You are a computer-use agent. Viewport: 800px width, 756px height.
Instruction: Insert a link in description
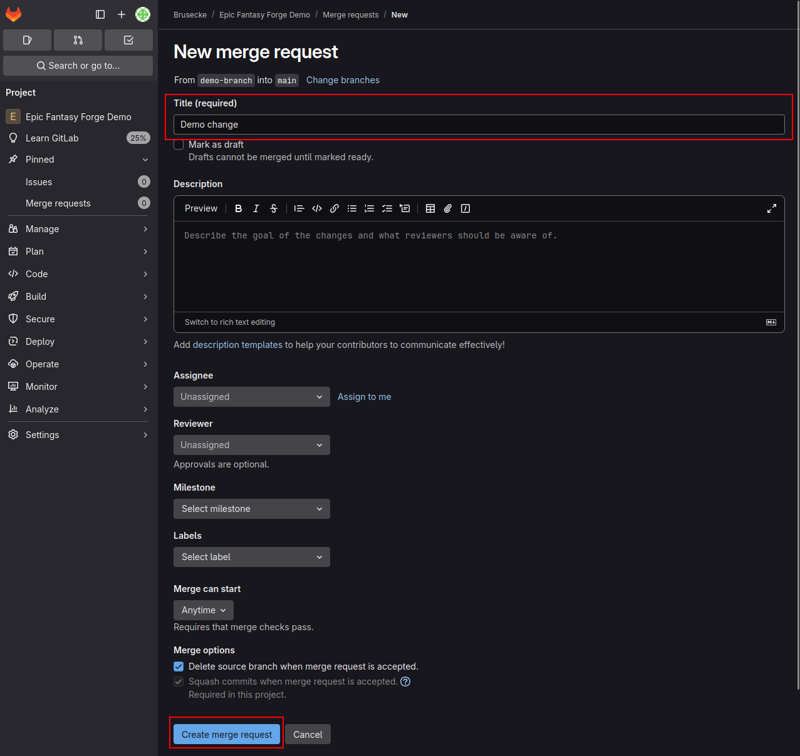335,208
